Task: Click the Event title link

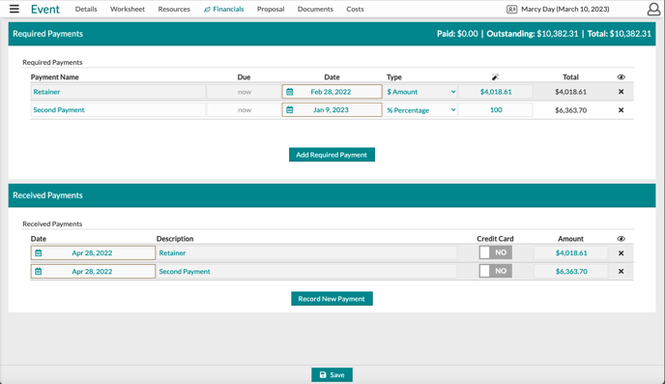Action: pyautogui.click(x=45, y=9)
